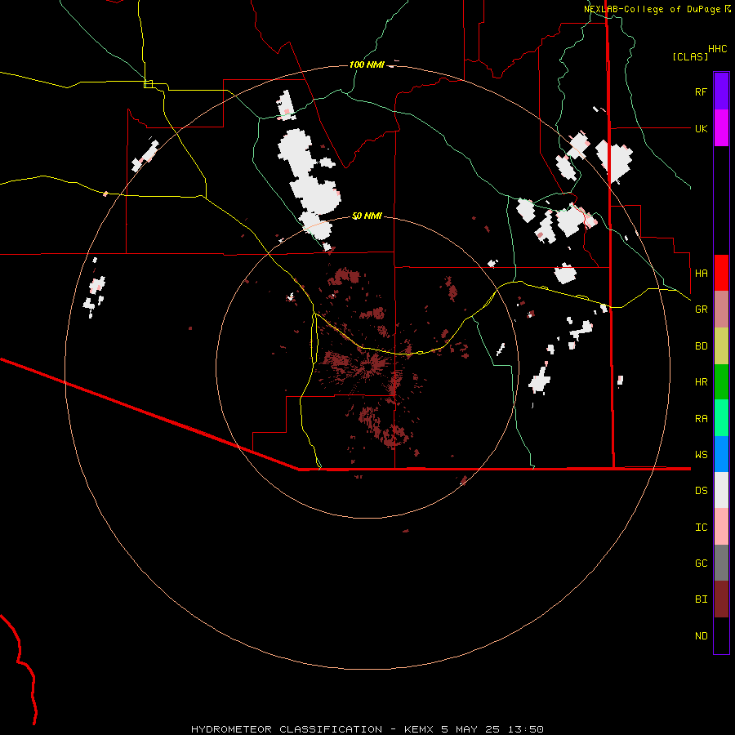
Task: Click the IC legend label
Action: tap(701, 528)
